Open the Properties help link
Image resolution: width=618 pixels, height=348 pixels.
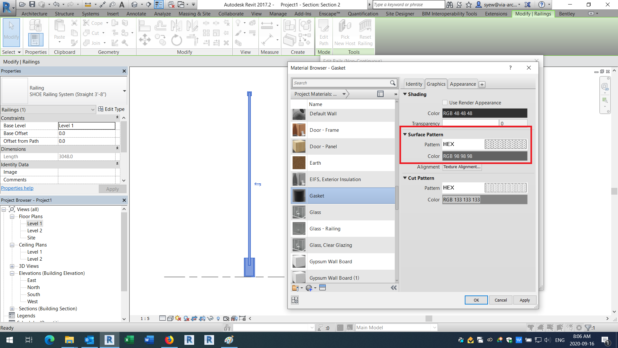pyautogui.click(x=17, y=188)
